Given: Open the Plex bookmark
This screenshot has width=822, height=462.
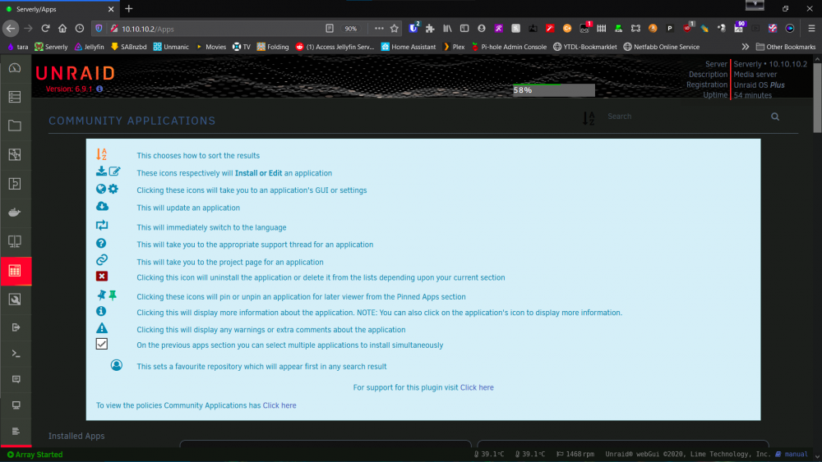Looking at the screenshot, I should tap(454, 47).
